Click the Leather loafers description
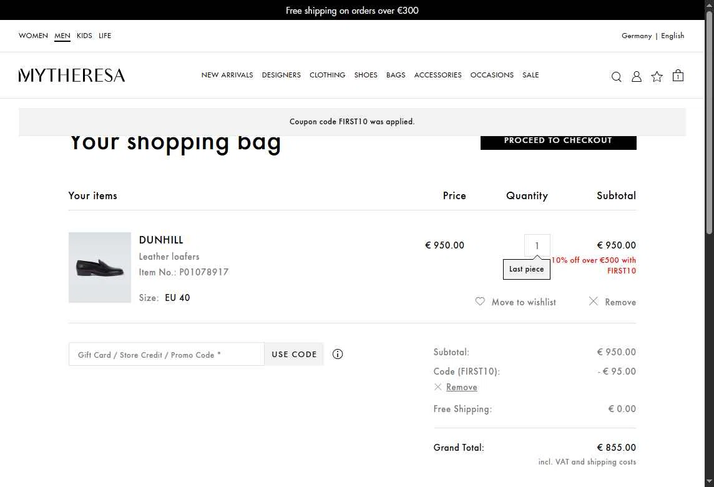 pos(169,257)
